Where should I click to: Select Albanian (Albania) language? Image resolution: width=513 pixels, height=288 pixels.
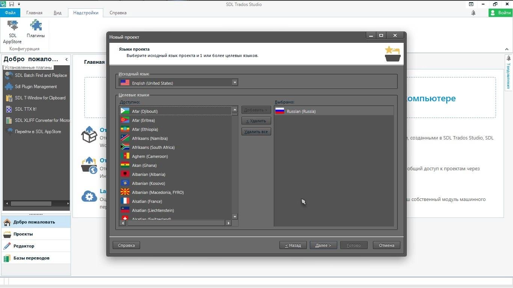[176, 174]
